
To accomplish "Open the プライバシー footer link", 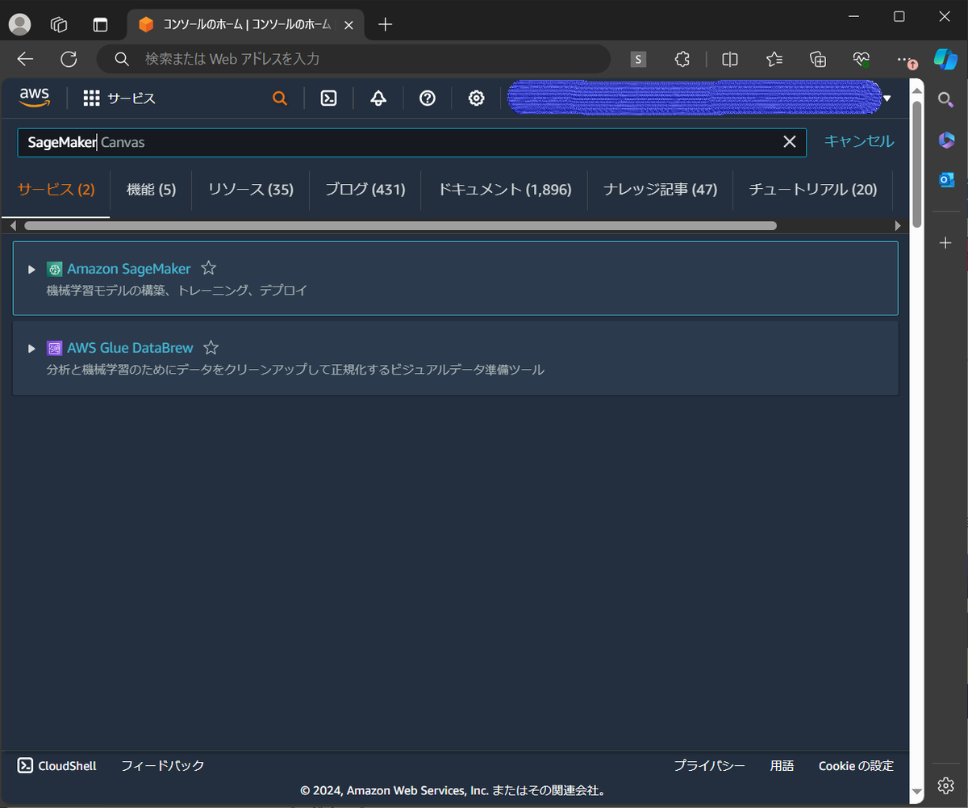I will [x=710, y=766].
